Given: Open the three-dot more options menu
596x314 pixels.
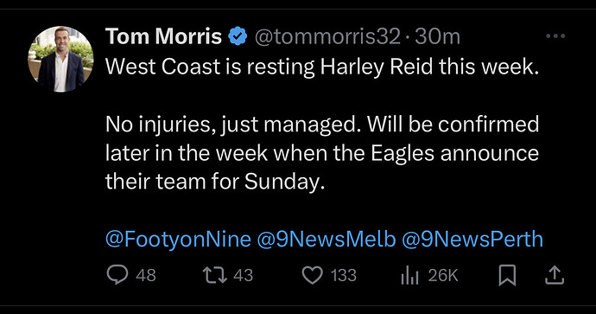Looking at the screenshot, I should tap(555, 36).
